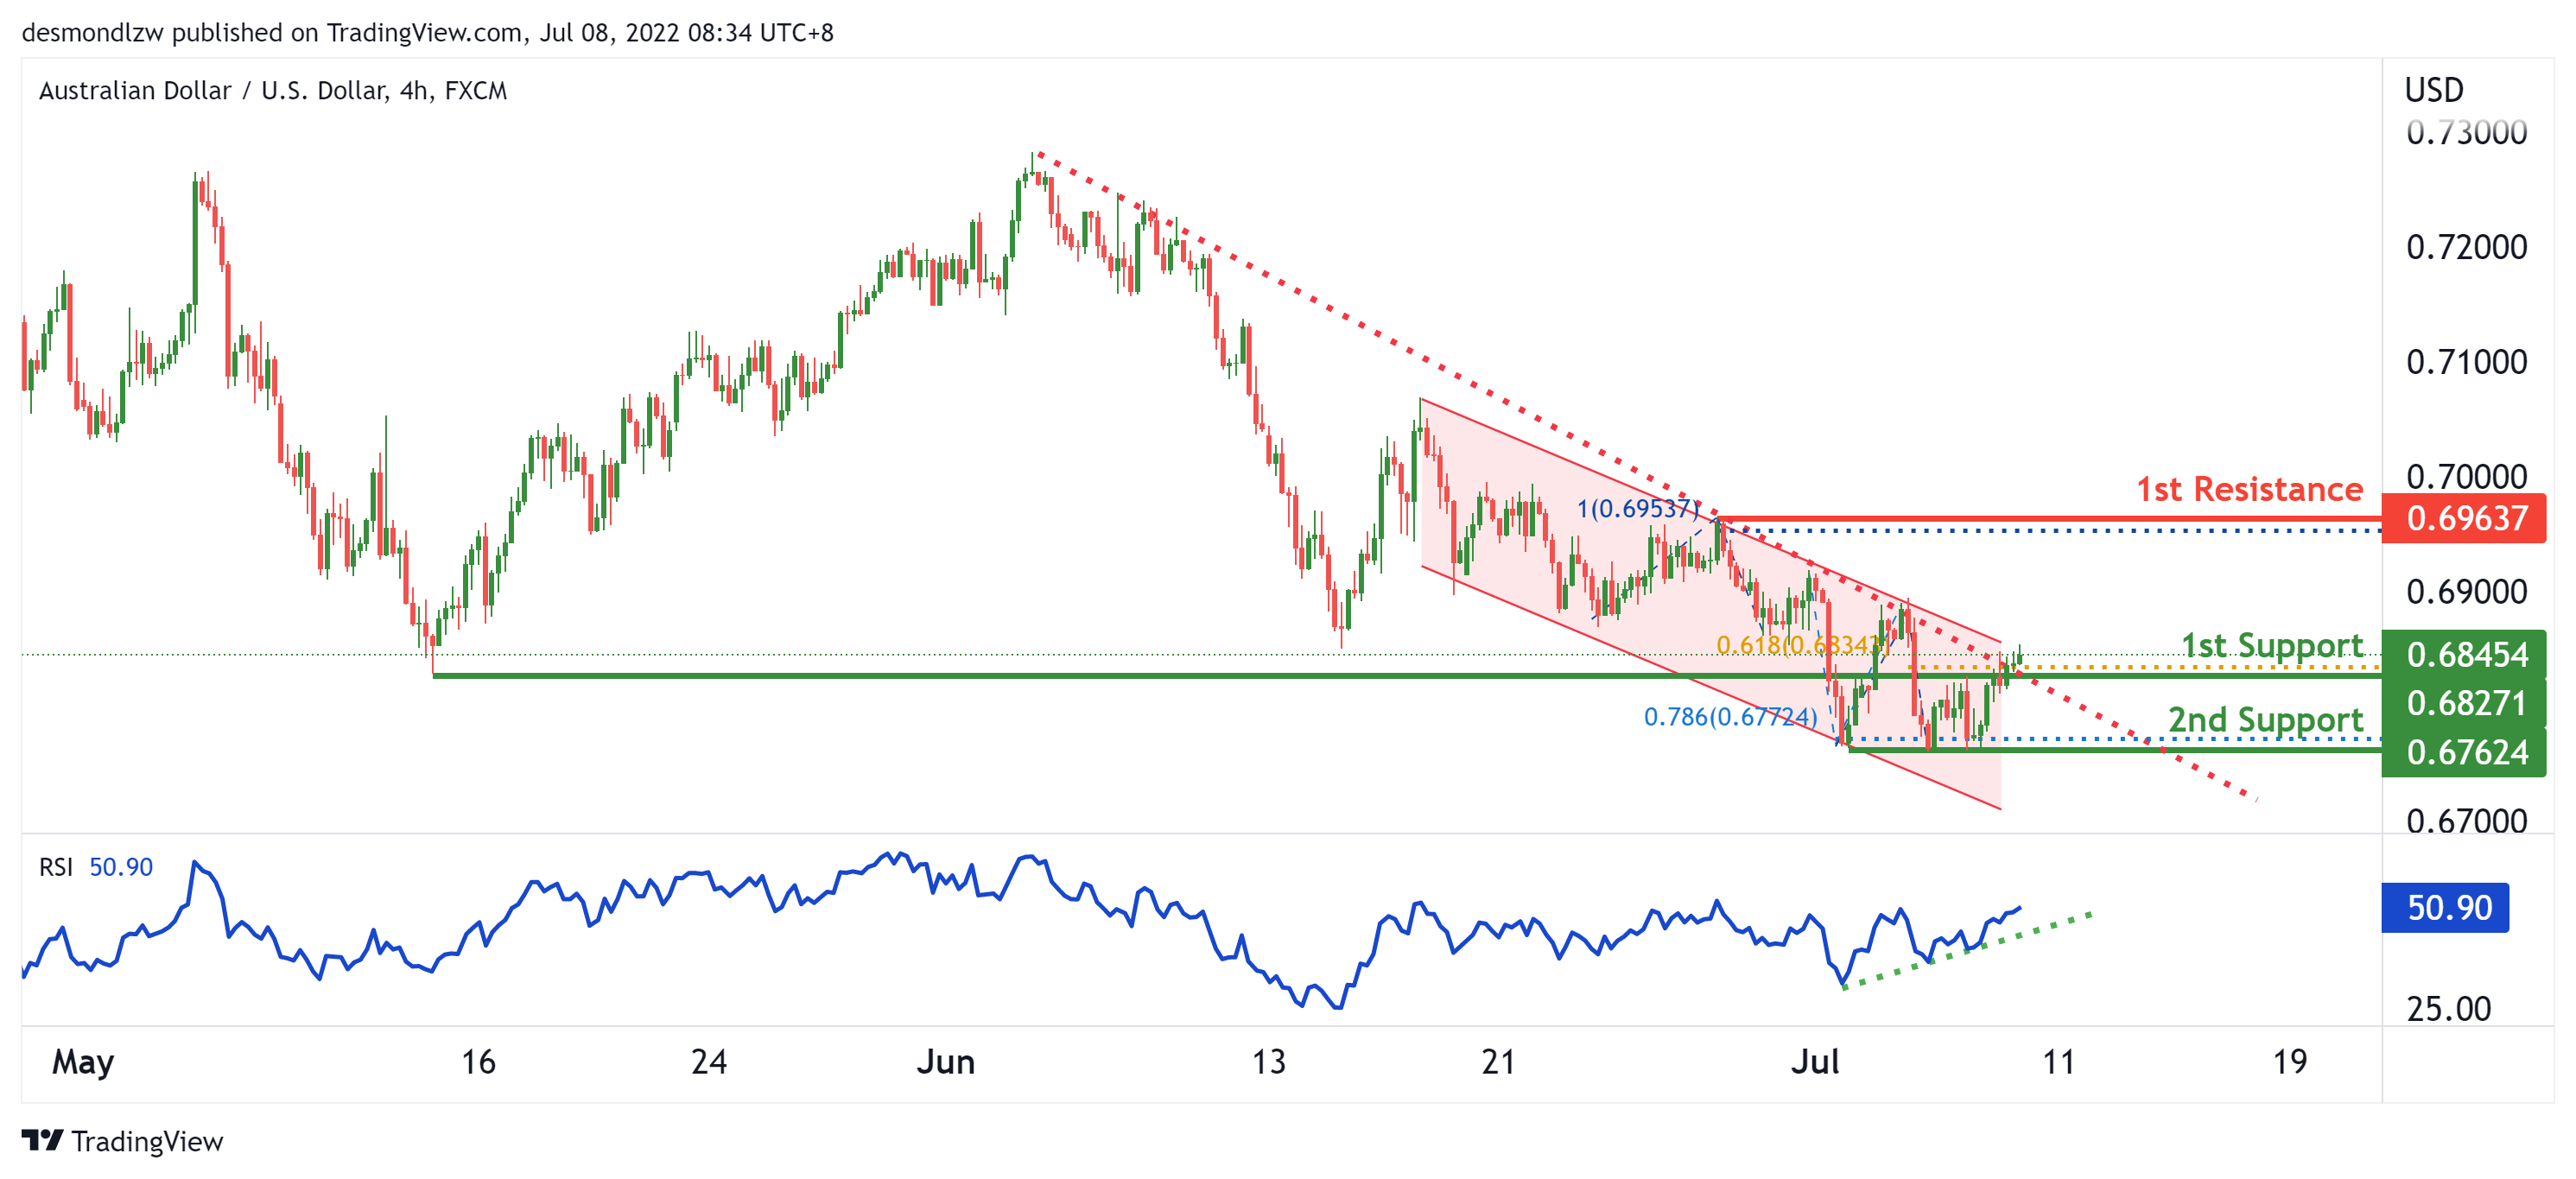This screenshot has height=1179, width=2576.
Task: Click the green 0.67624 price tag
Action: pos(2465,752)
